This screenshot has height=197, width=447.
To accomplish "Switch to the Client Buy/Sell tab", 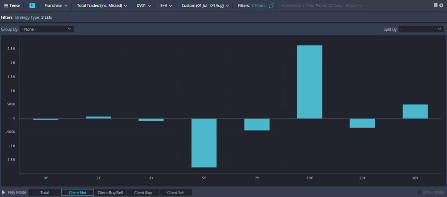I will point(110,193).
